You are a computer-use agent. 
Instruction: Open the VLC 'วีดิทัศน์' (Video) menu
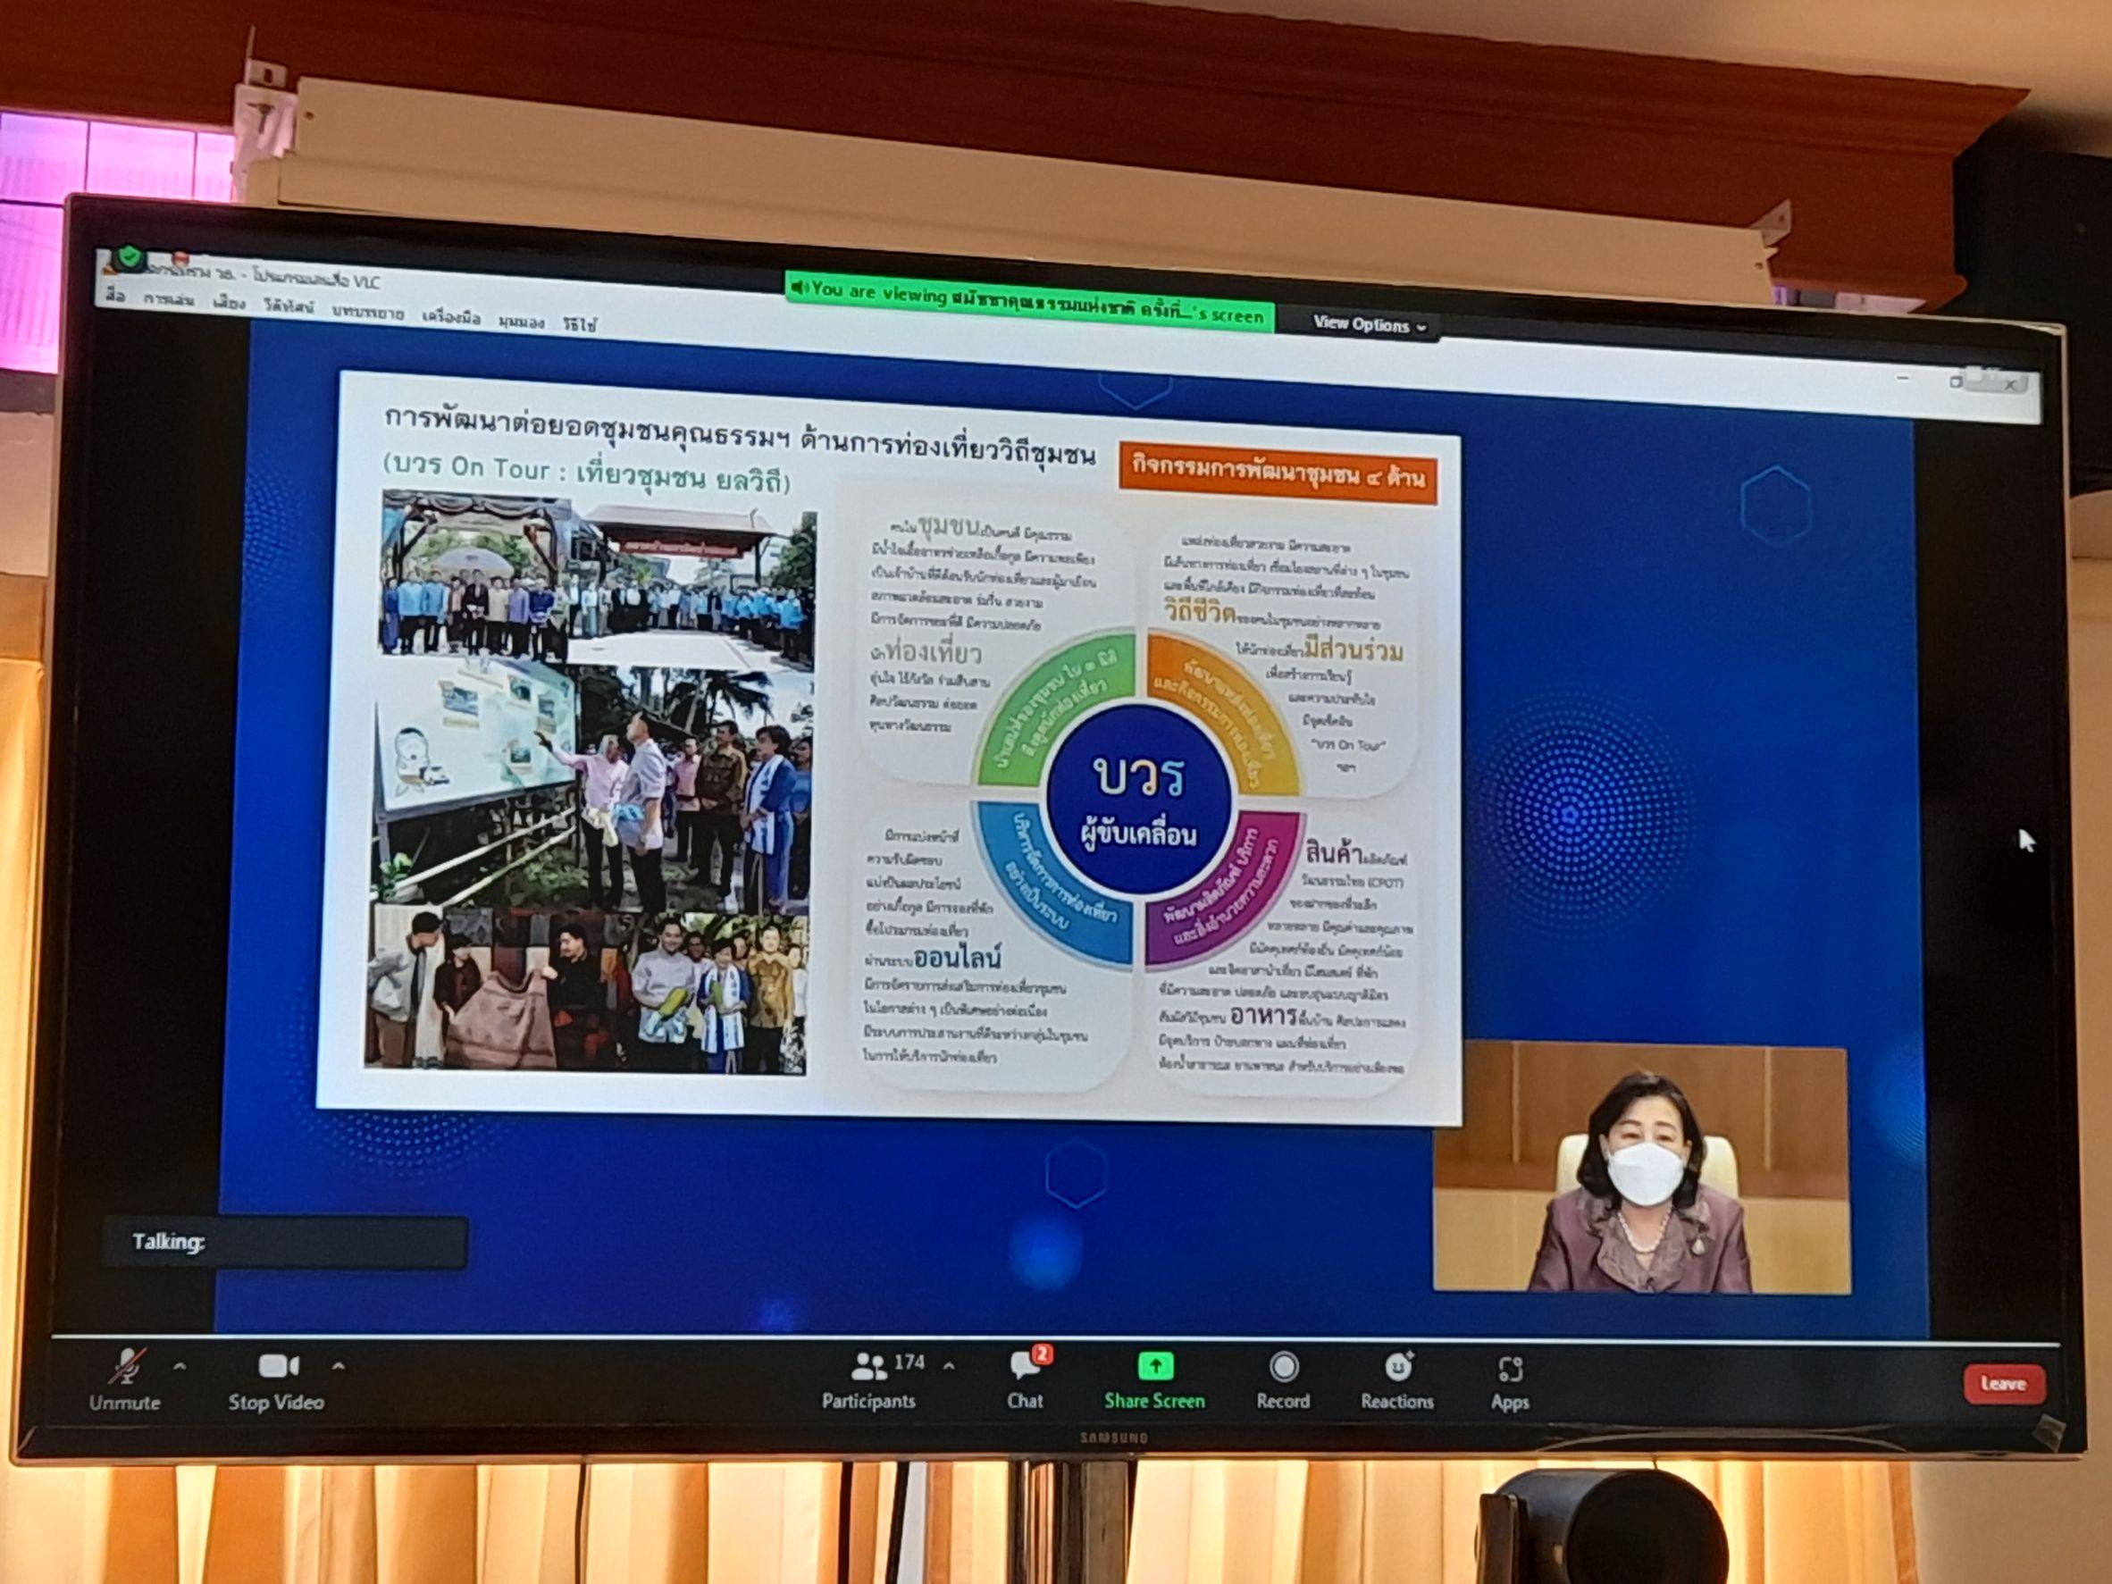289,306
